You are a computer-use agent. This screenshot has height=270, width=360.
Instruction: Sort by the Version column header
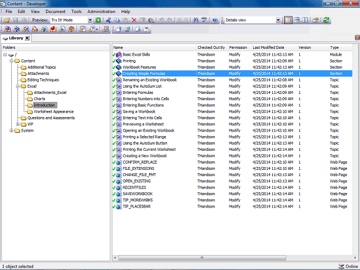point(313,47)
